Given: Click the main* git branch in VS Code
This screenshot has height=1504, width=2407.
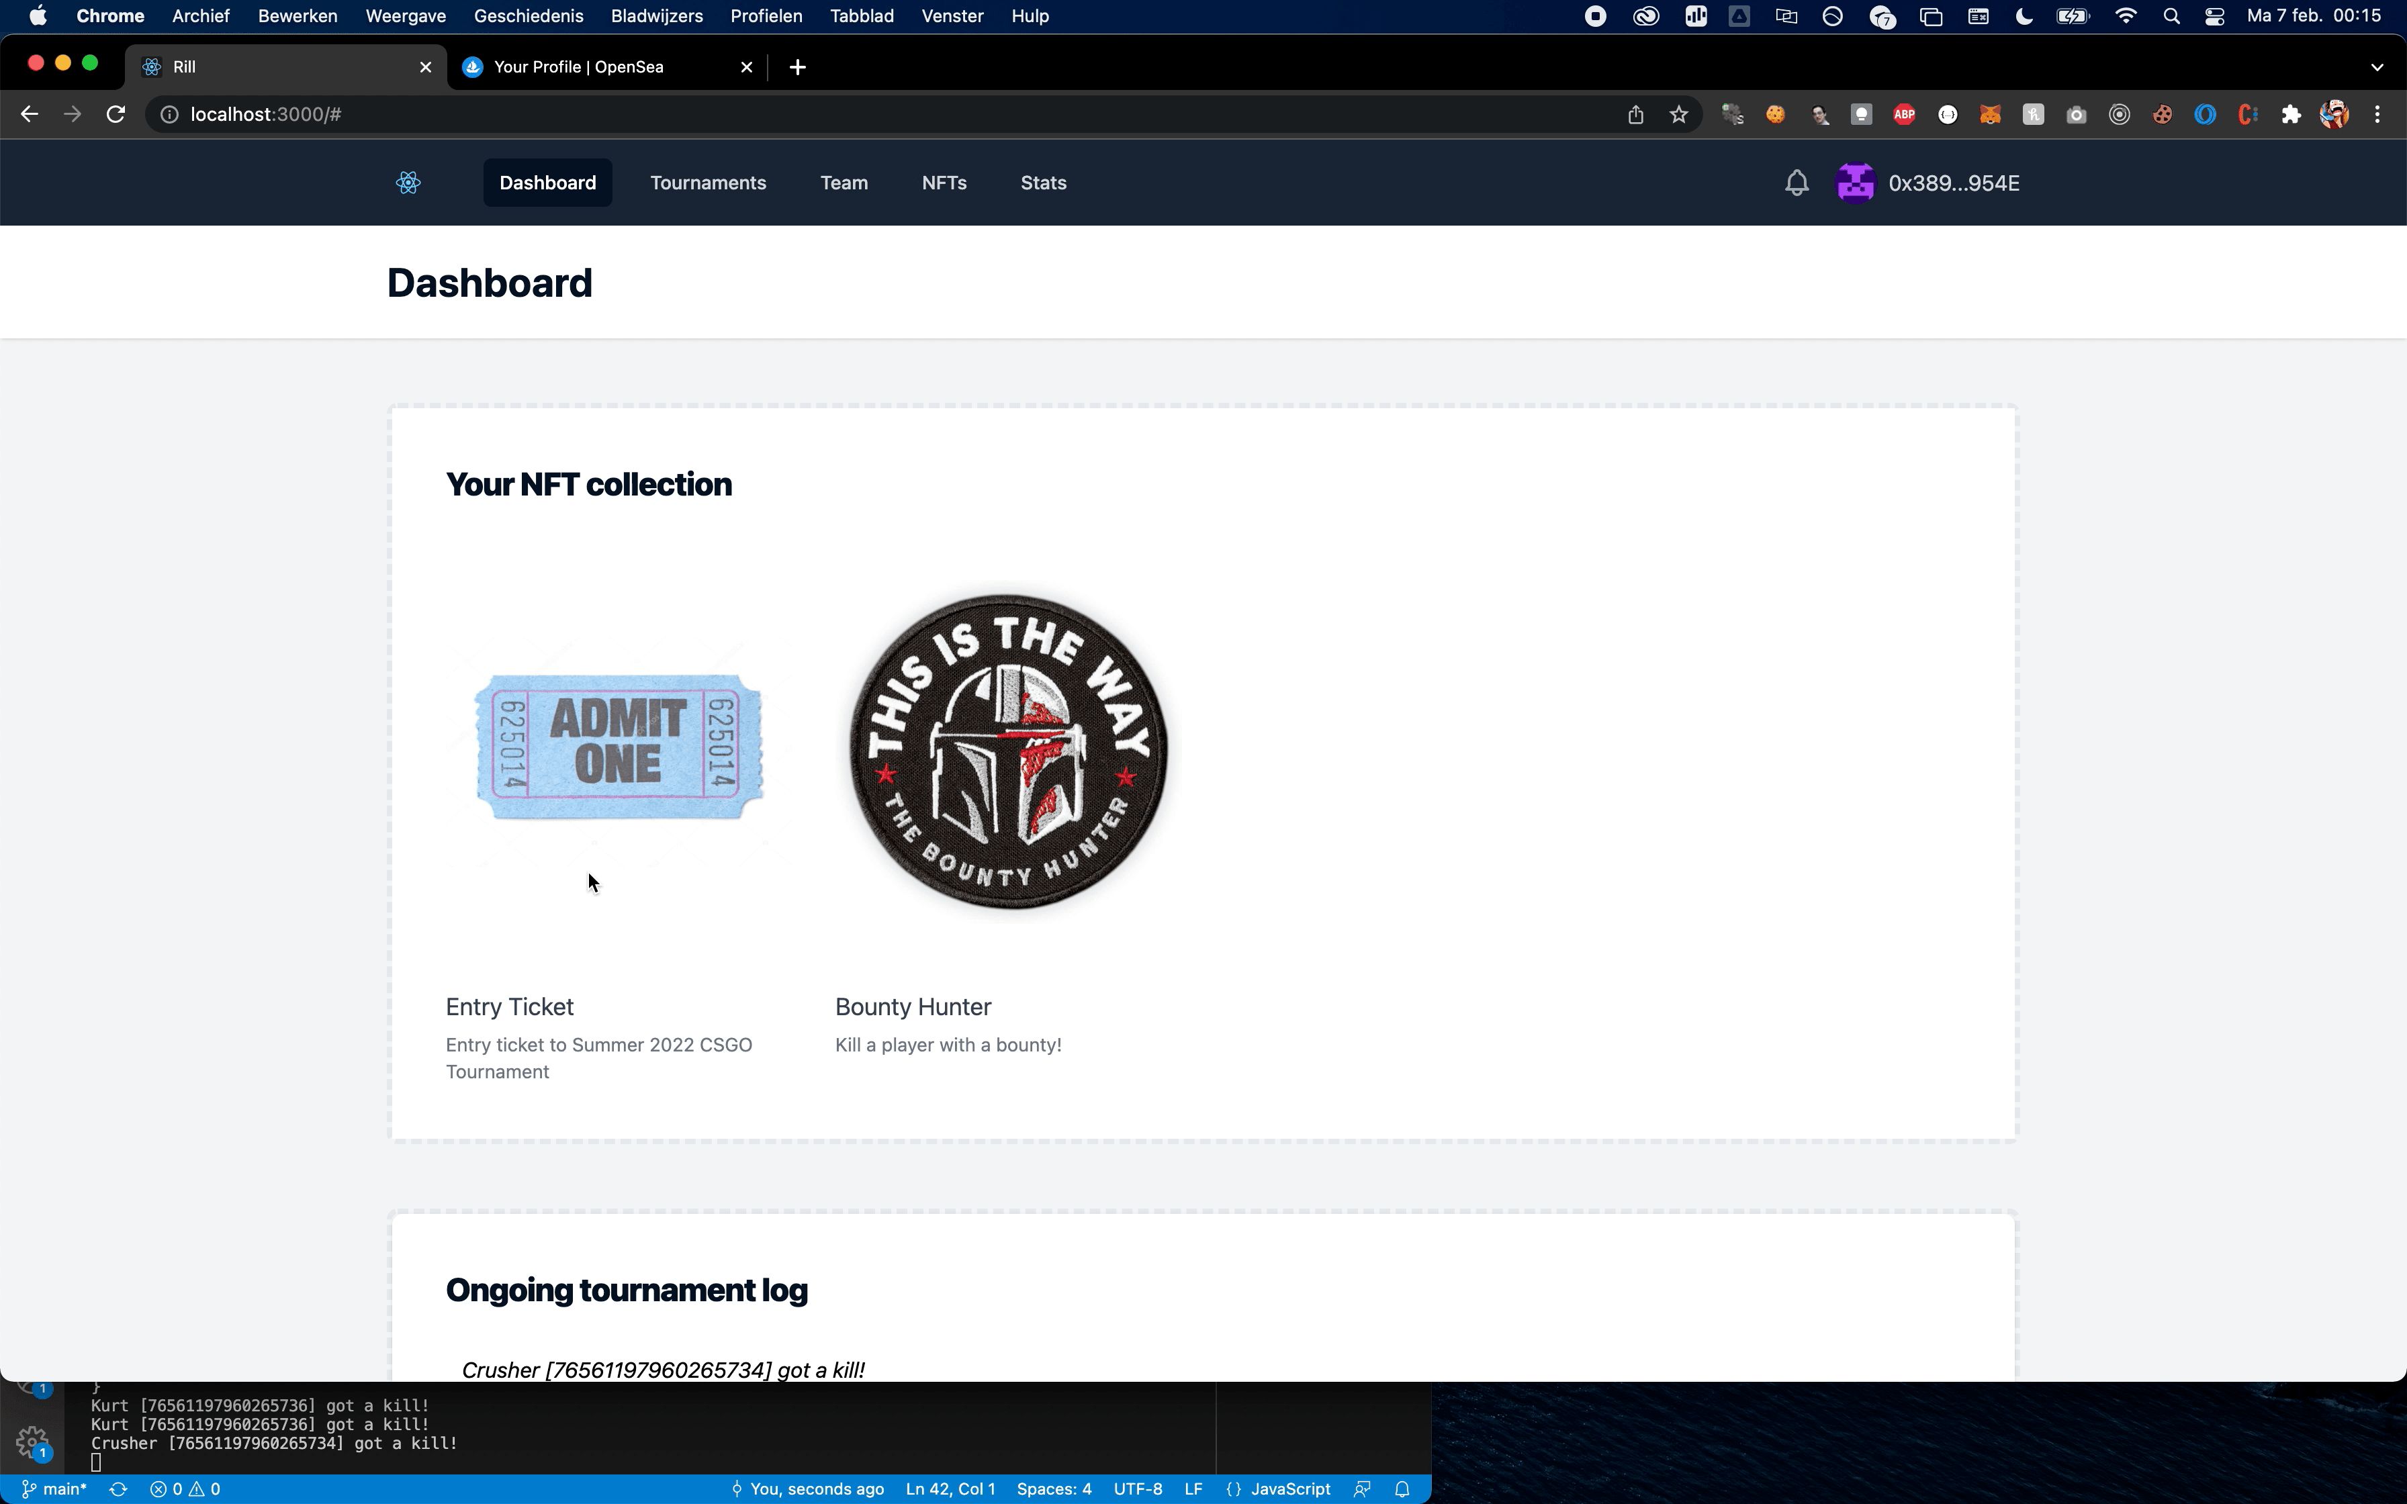Looking at the screenshot, I should pyautogui.click(x=54, y=1489).
